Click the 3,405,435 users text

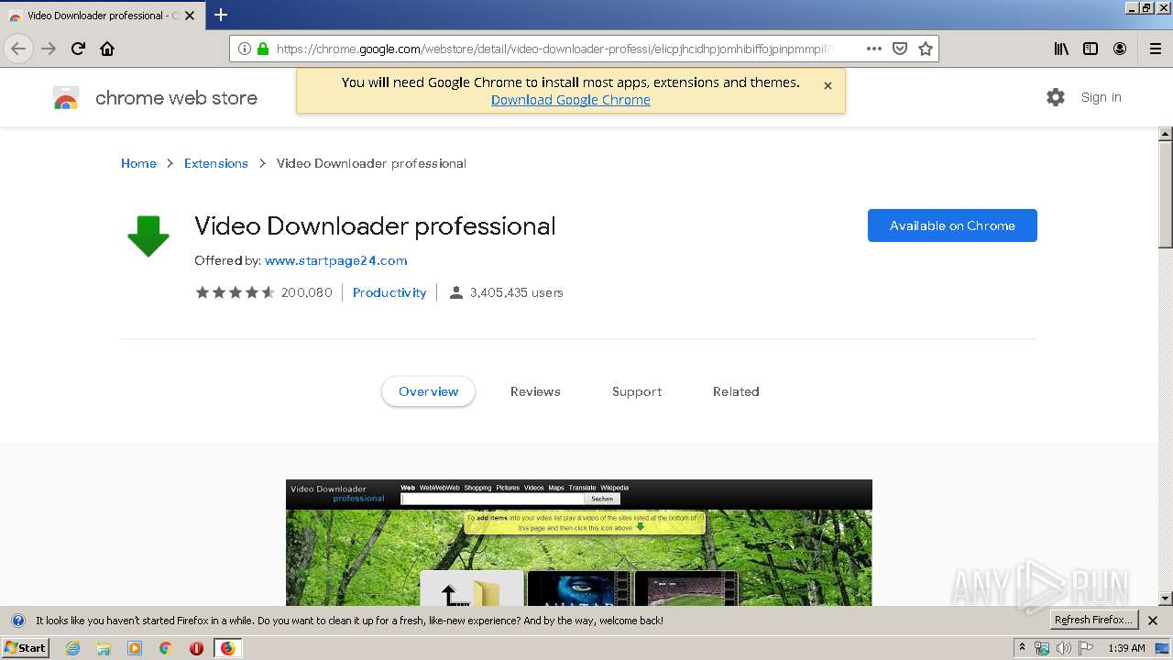(517, 292)
